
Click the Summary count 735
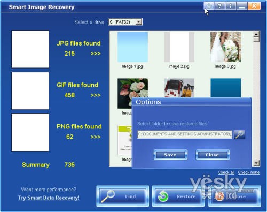click(x=69, y=165)
